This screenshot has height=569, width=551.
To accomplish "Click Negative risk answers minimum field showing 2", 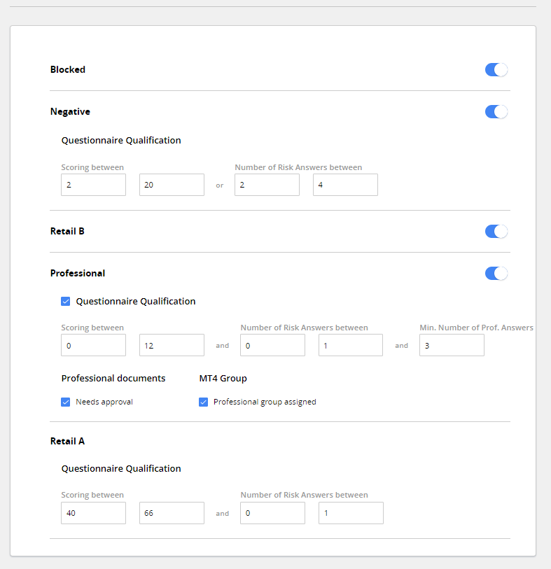I will coord(267,184).
